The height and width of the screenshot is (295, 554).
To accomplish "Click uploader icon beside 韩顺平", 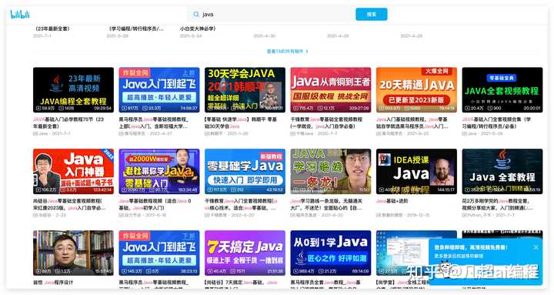I will tap(207, 134).
